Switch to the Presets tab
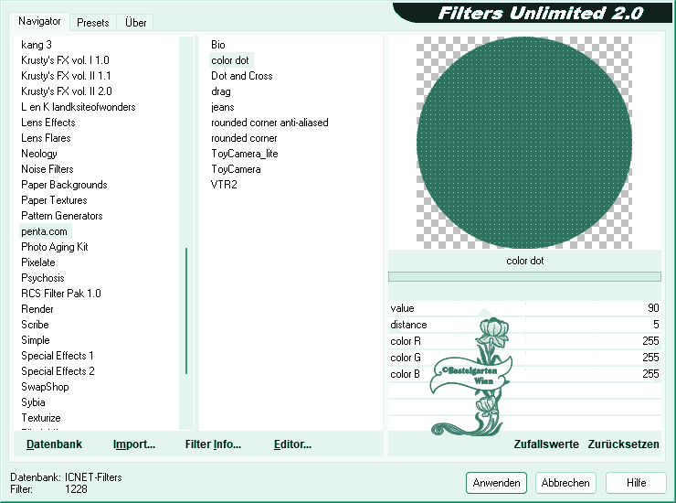Screen dimensions: 676x503 [92, 23]
